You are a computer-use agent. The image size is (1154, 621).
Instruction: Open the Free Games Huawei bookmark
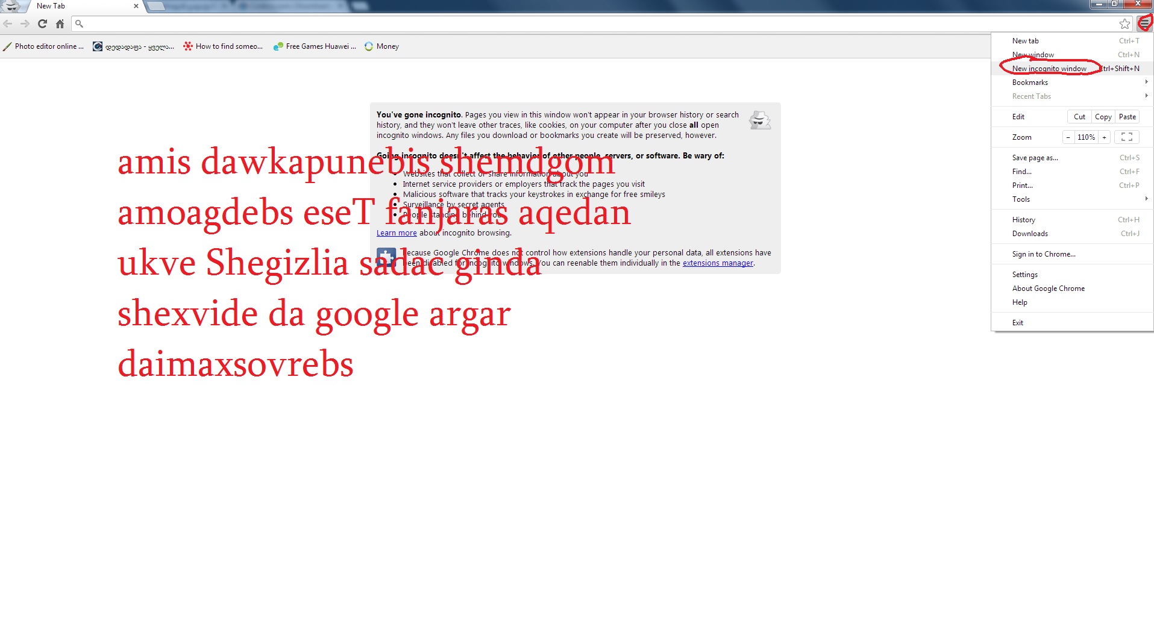(x=315, y=46)
